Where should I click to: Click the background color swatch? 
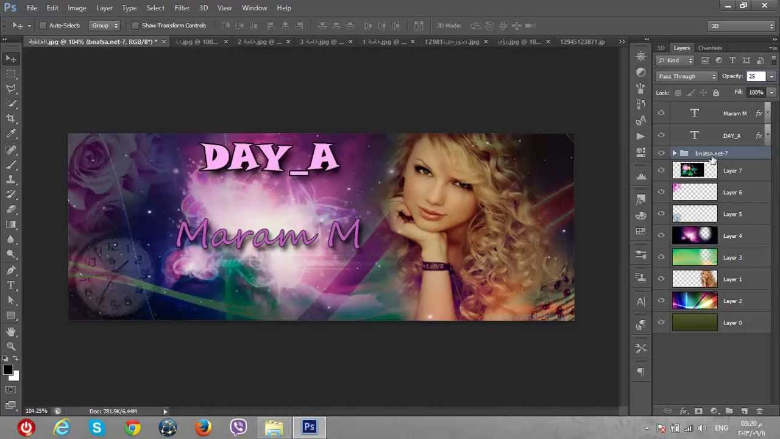15,377
